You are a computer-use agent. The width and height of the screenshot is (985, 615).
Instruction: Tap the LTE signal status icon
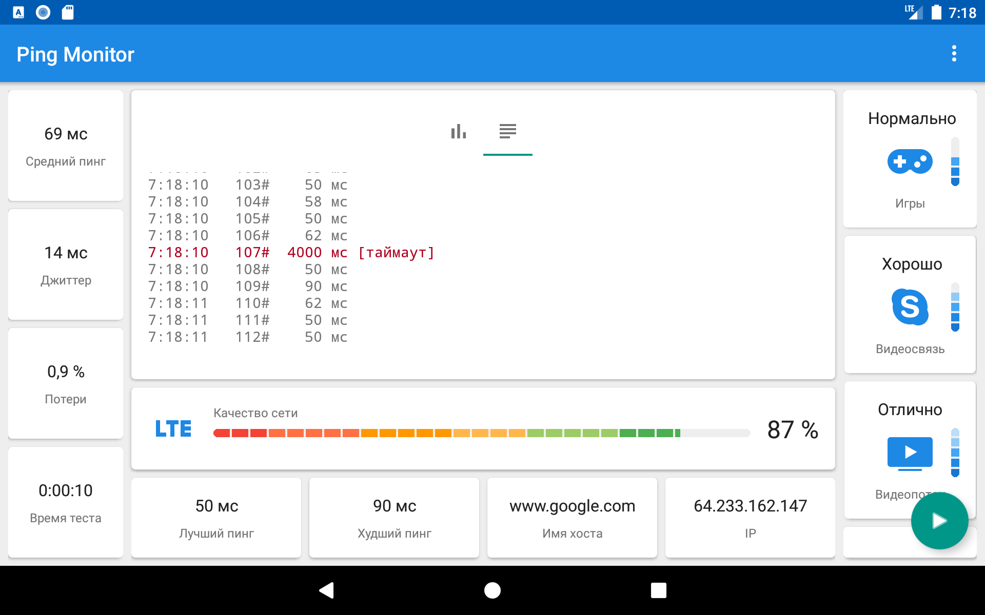tap(913, 12)
